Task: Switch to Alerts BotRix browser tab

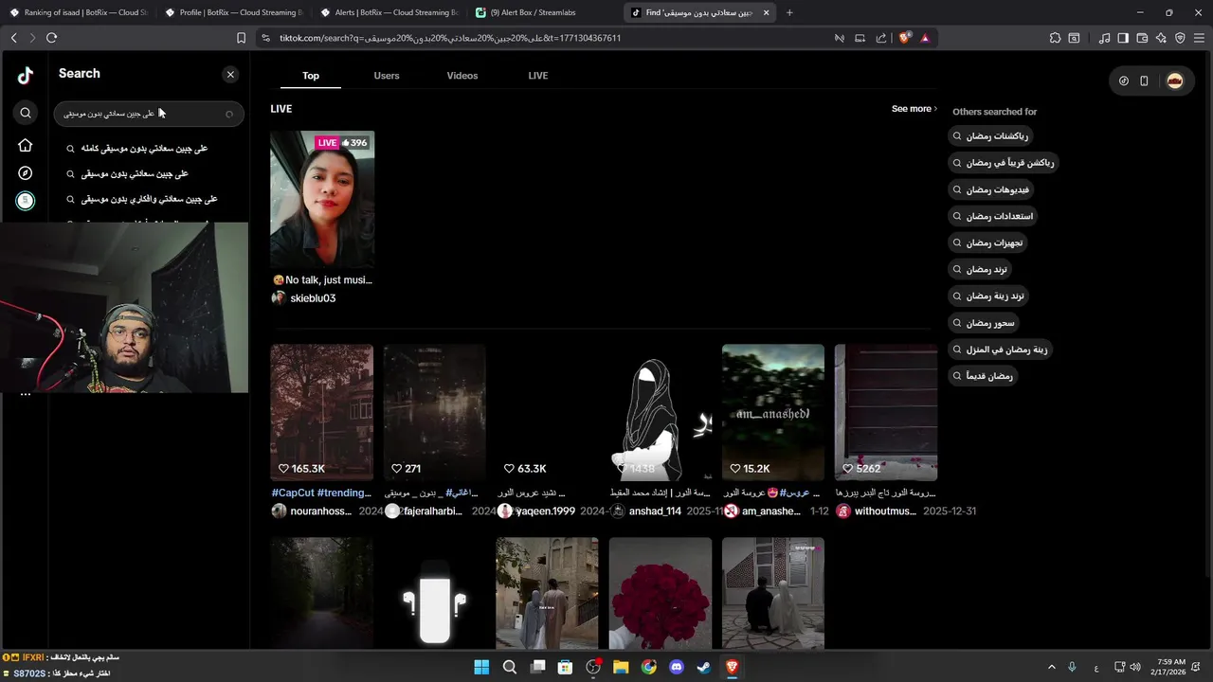Action: point(389,12)
